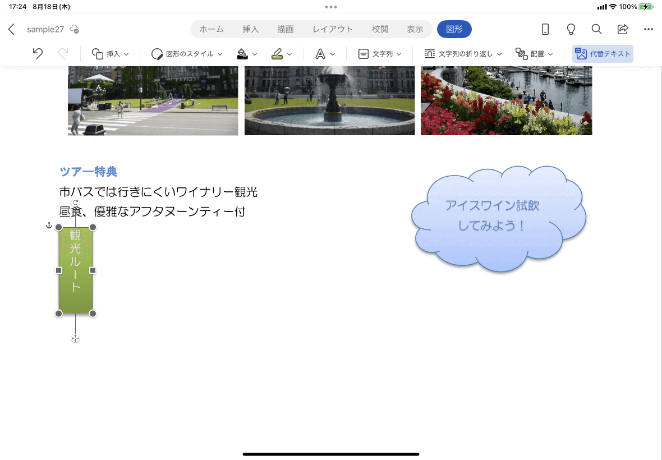Open the shape outline color dropdown
662x460 pixels.
(289, 54)
